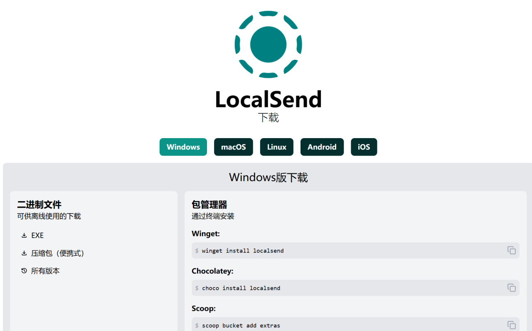The image size is (532, 331).
Task: Click the download icon beside 压缩包
Action: click(24, 253)
